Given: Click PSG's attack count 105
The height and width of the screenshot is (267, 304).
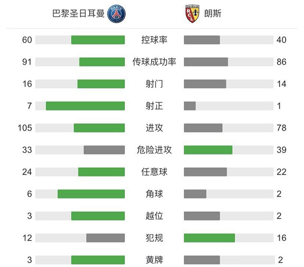Looking at the screenshot, I should pyautogui.click(x=24, y=128).
